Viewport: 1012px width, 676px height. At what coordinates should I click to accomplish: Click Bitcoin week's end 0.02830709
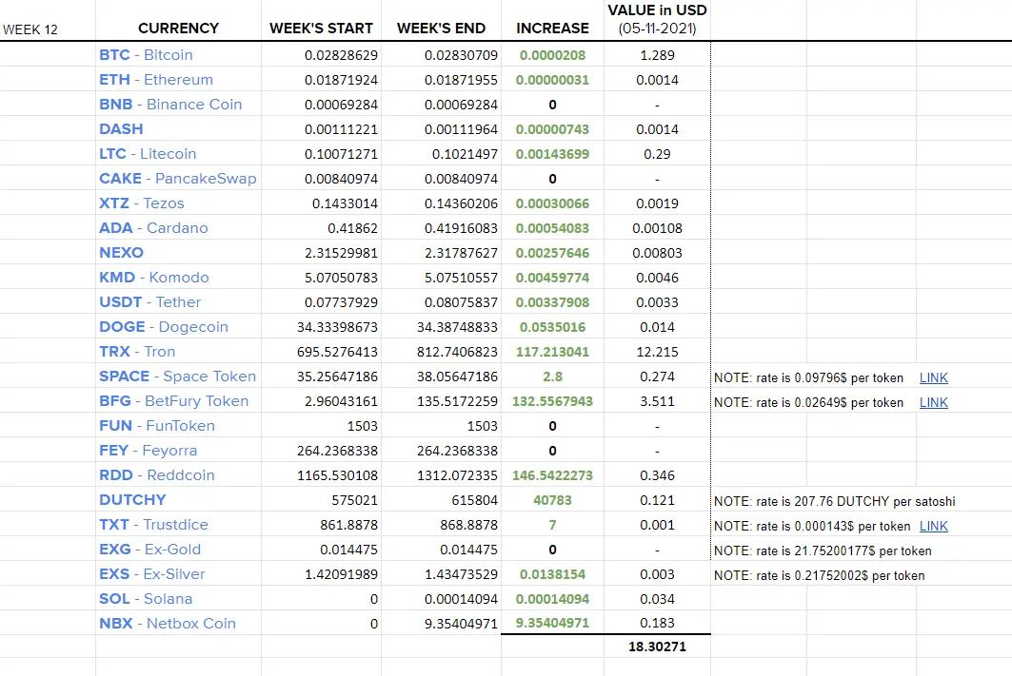[x=461, y=55]
